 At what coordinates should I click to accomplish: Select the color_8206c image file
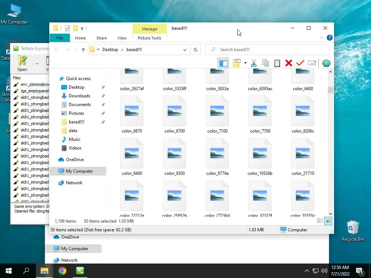coord(303,114)
